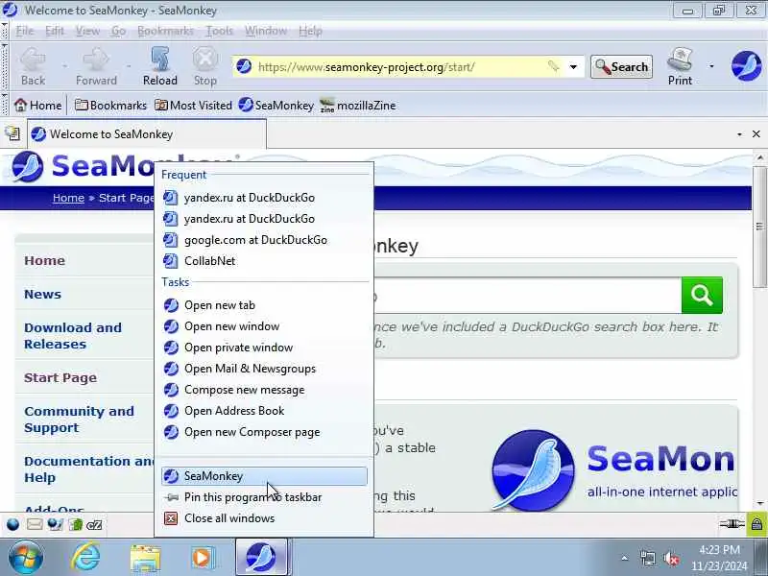Click the Stop toolbar button
Viewport: 768px width, 576px height.
pos(204,66)
